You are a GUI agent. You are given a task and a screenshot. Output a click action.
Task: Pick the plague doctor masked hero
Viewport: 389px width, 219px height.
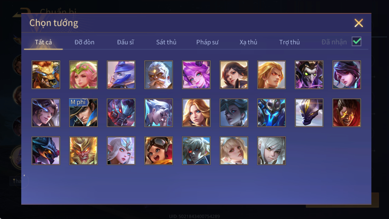click(x=309, y=75)
